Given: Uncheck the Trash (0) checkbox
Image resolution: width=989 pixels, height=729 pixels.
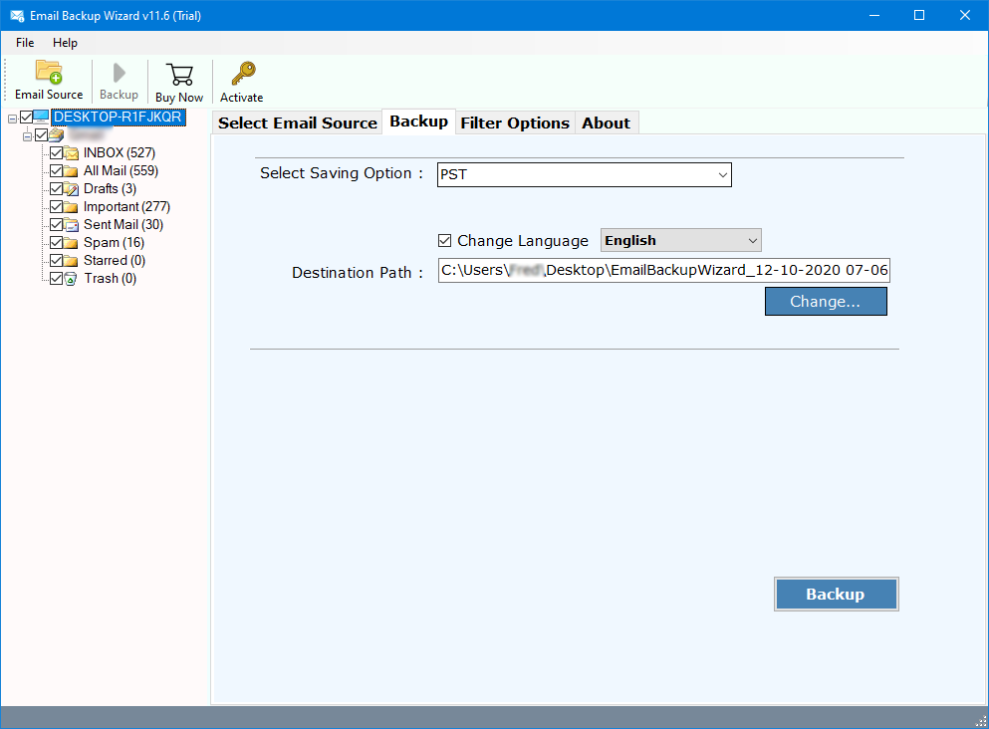Looking at the screenshot, I should 56,279.
